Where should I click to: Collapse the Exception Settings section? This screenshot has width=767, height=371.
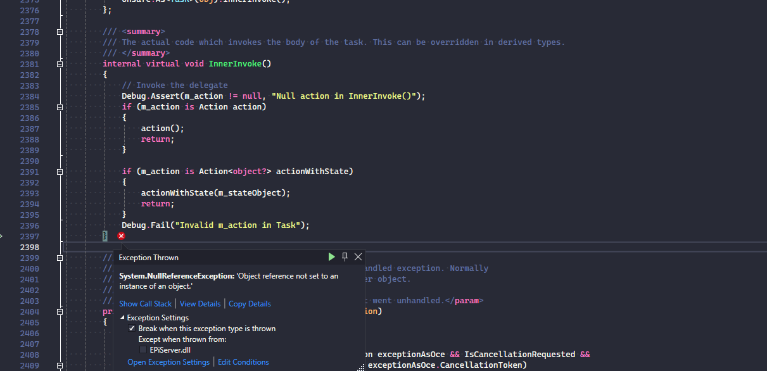pos(122,318)
